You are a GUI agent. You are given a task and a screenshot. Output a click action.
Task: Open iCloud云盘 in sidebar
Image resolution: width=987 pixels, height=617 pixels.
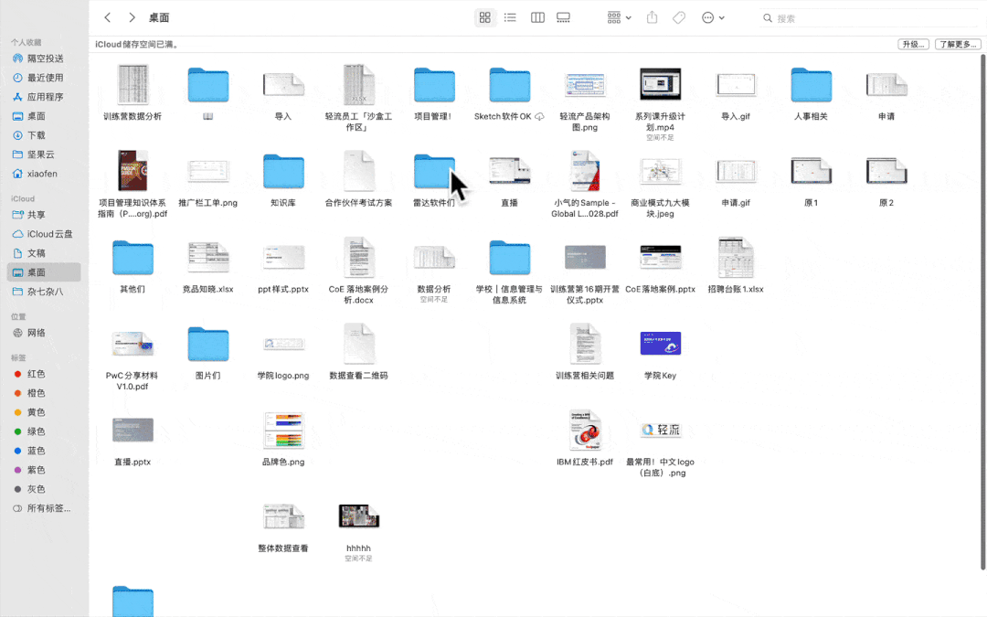[x=44, y=234]
